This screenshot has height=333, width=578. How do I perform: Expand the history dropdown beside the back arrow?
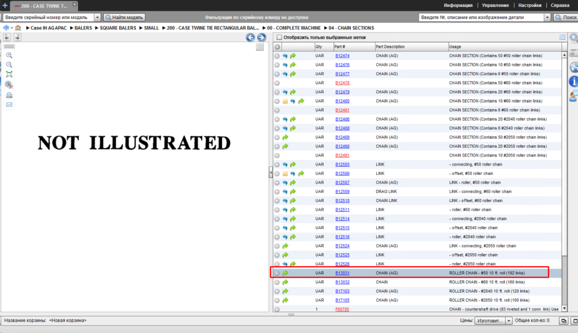[x=12, y=28]
